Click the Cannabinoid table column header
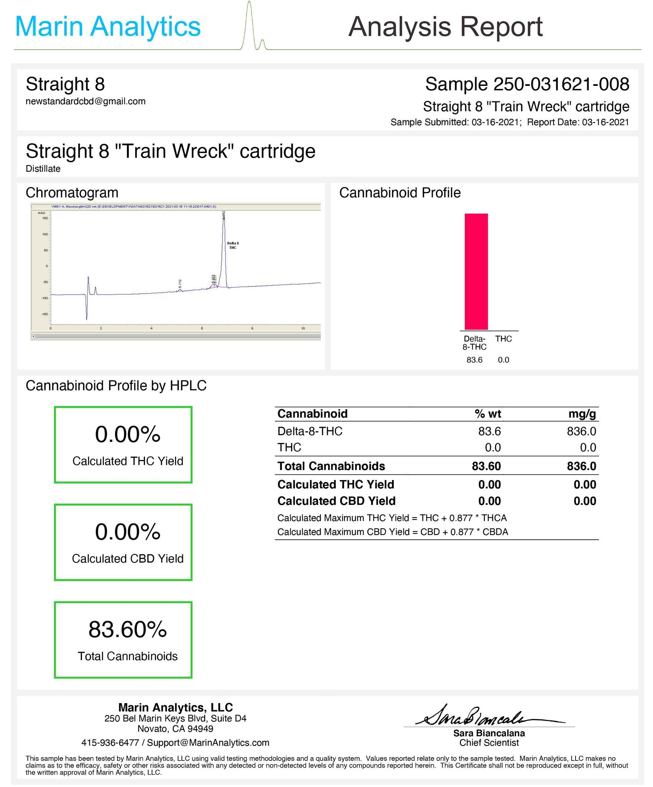Image resolution: width=653 pixels, height=787 pixels. tap(313, 414)
